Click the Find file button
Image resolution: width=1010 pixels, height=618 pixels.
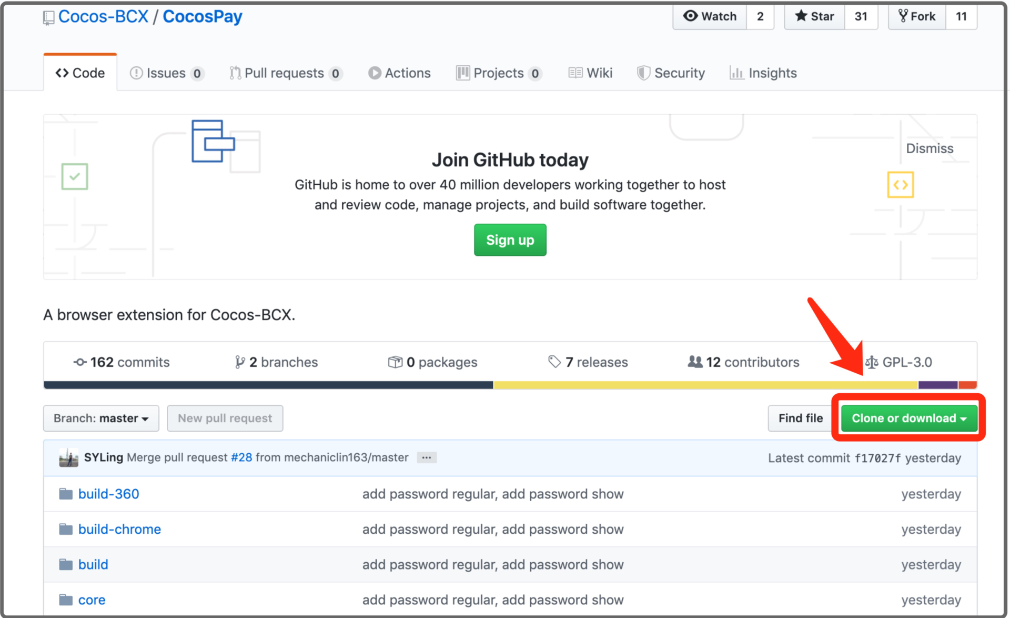click(x=800, y=418)
